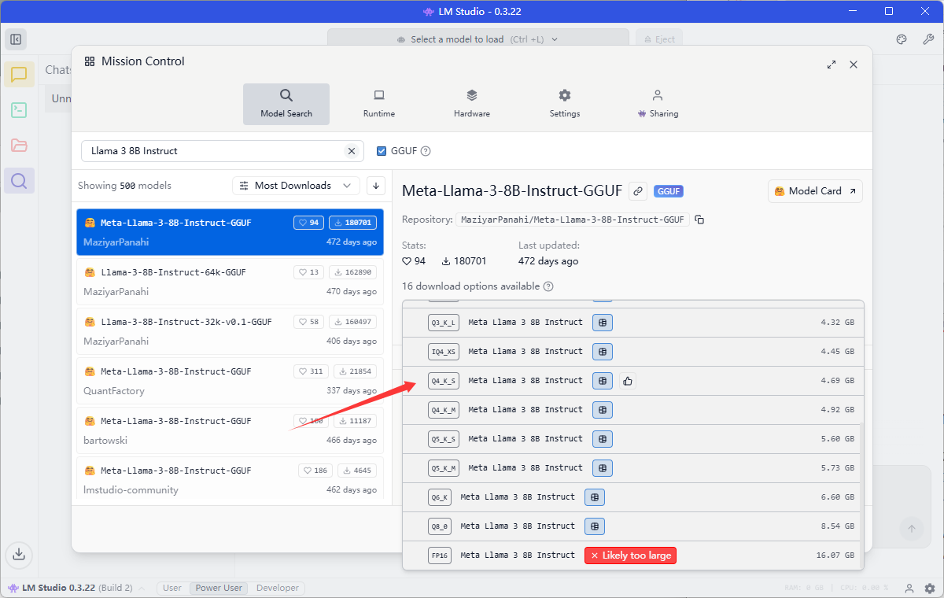Open the Developer terminal sidebar icon
The width and height of the screenshot is (944, 598).
[x=19, y=110]
